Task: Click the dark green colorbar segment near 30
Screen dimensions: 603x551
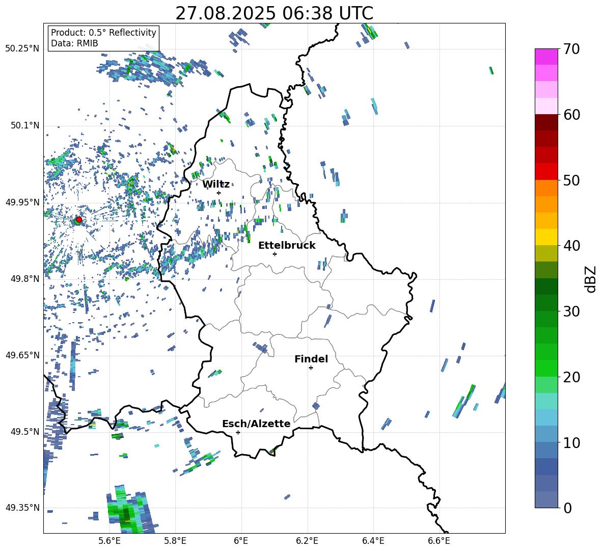Action: click(546, 303)
